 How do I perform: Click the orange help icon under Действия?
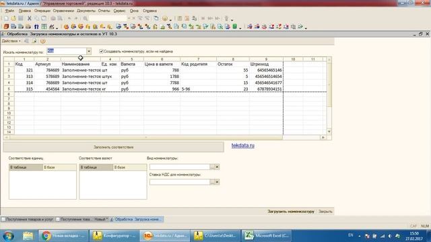(x=42, y=41)
